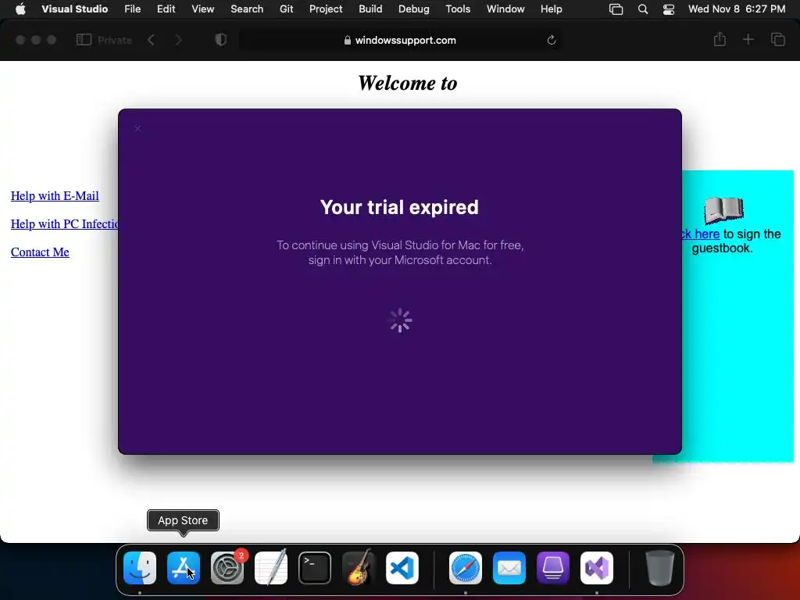Viewport: 800px width, 600px height.
Task: Go forward in Safari history
Action: coord(178,40)
